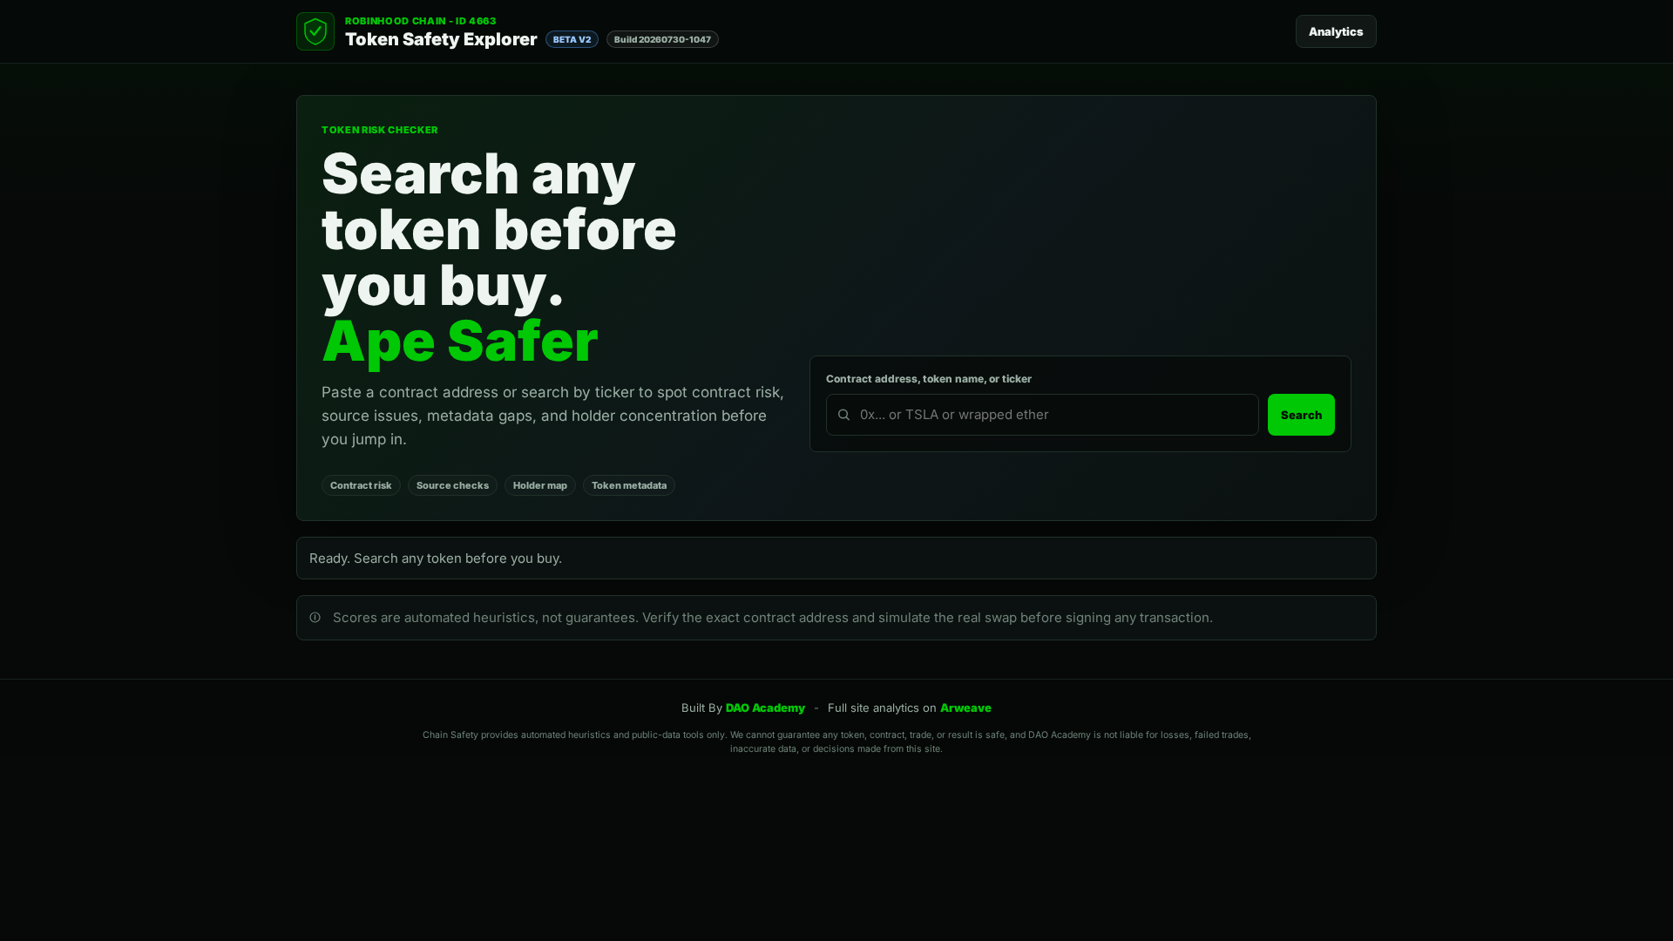Click the green Ape Safer heading
The width and height of the screenshot is (1673, 941).
pos(460,341)
